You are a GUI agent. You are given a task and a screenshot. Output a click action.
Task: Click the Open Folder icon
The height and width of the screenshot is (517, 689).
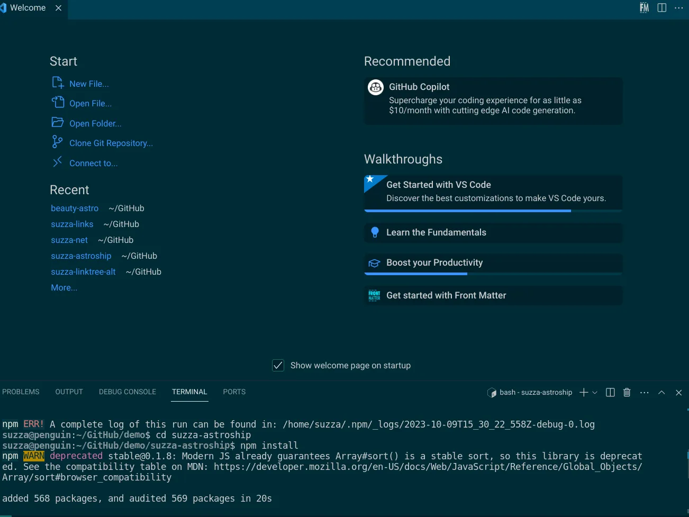click(x=58, y=122)
